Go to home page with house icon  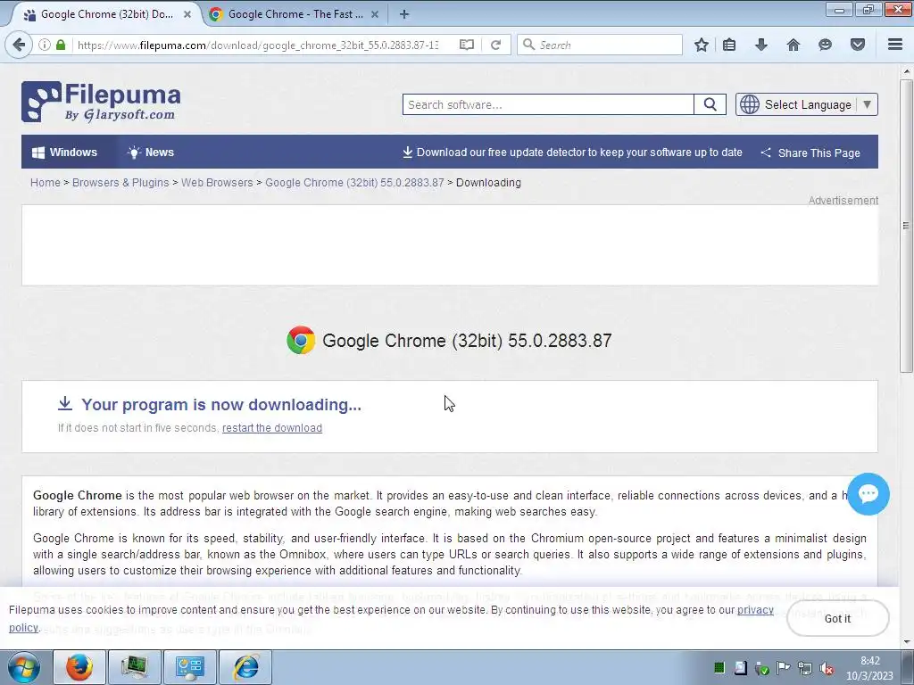(794, 45)
